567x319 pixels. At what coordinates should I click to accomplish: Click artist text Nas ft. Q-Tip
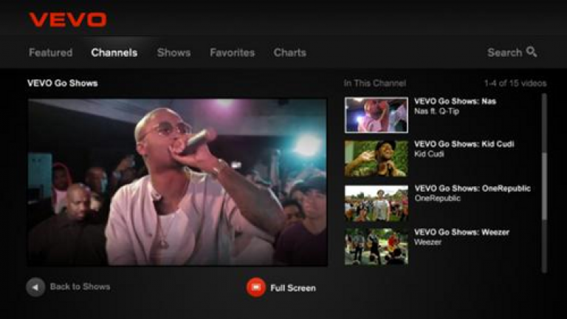[436, 112]
